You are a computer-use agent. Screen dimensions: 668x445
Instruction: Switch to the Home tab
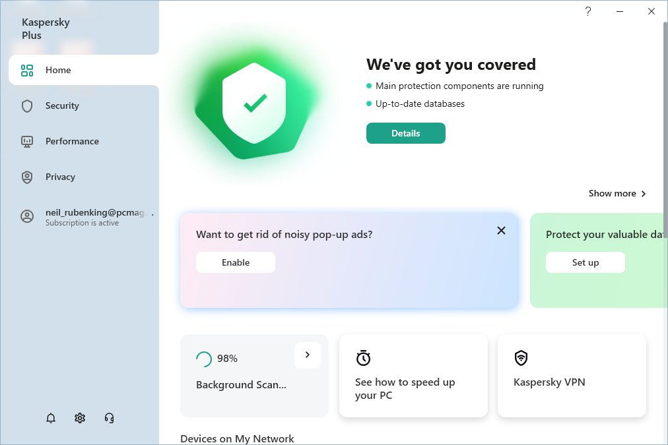click(58, 70)
